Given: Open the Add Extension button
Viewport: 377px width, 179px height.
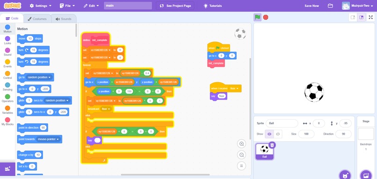Looking at the screenshot, I should (7, 169).
